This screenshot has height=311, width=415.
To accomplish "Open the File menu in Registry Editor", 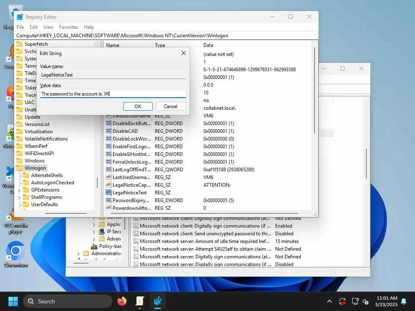I will point(20,27).
